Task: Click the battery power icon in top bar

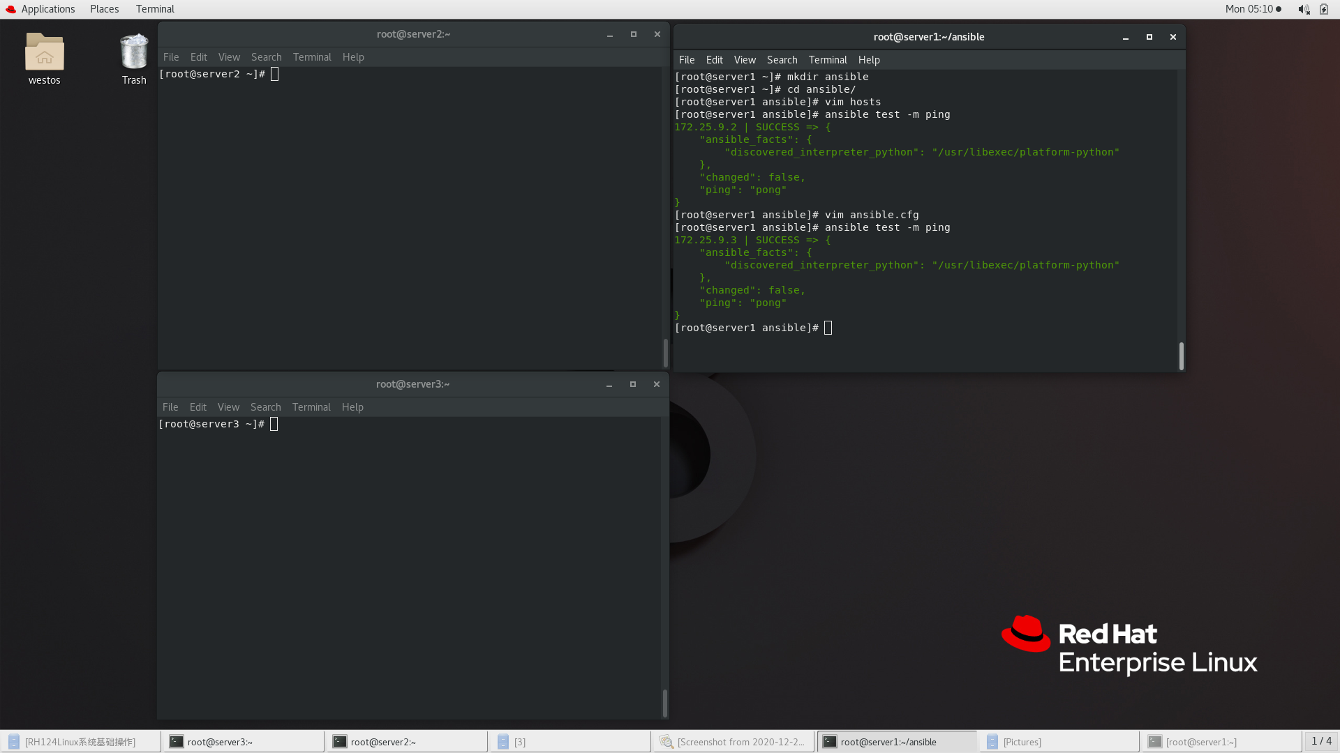Action: click(1324, 9)
